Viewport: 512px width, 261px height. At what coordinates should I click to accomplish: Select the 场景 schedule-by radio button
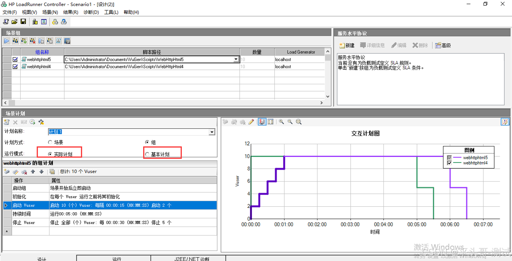coord(50,142)
